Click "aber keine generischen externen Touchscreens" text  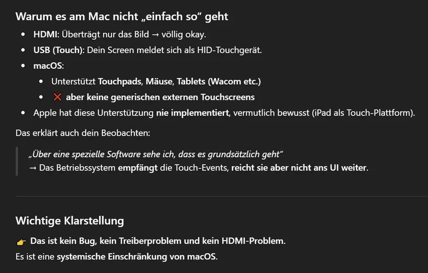tap(160, 97)
